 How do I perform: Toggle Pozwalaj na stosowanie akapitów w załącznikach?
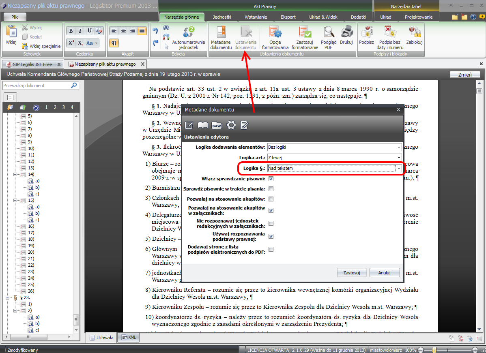click(x=271, y=210)
